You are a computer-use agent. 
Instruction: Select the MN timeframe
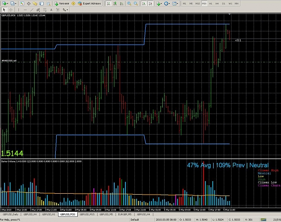point(236,4)
